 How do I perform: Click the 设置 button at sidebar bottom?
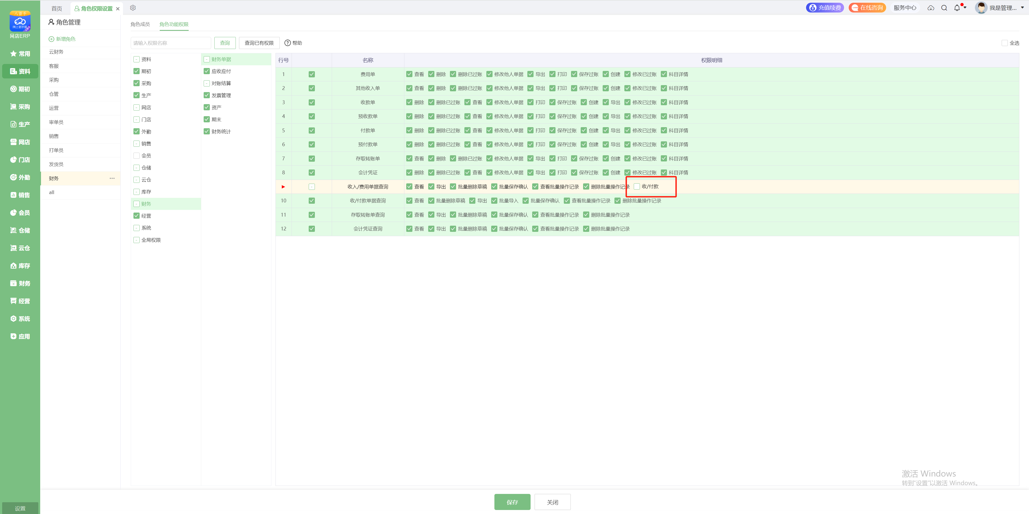(x=20, y=508)
